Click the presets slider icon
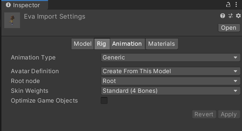 pyautogui.click(x=231, y=16)
